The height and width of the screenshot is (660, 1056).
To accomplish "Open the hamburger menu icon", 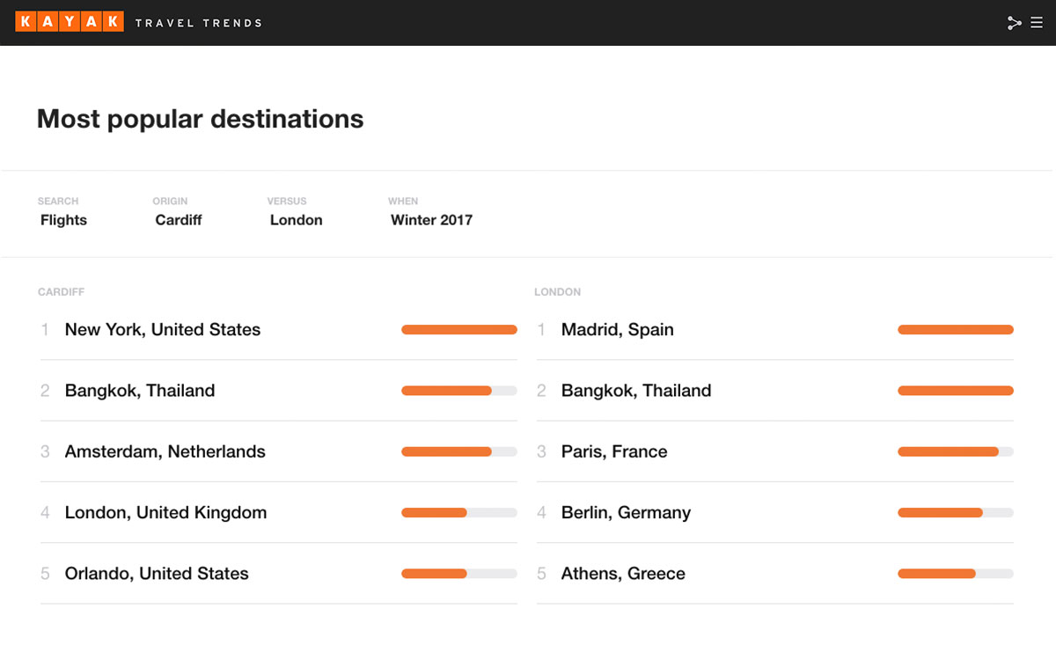I will coord(1037,23).
